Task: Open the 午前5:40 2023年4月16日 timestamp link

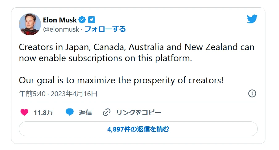Action: coord(58,94)
